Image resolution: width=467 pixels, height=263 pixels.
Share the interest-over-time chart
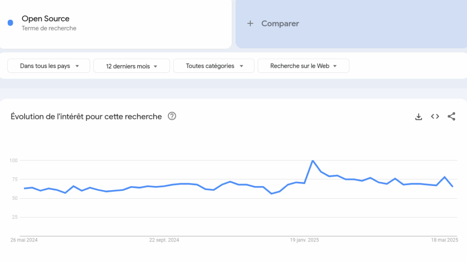(x=451, y=117)
